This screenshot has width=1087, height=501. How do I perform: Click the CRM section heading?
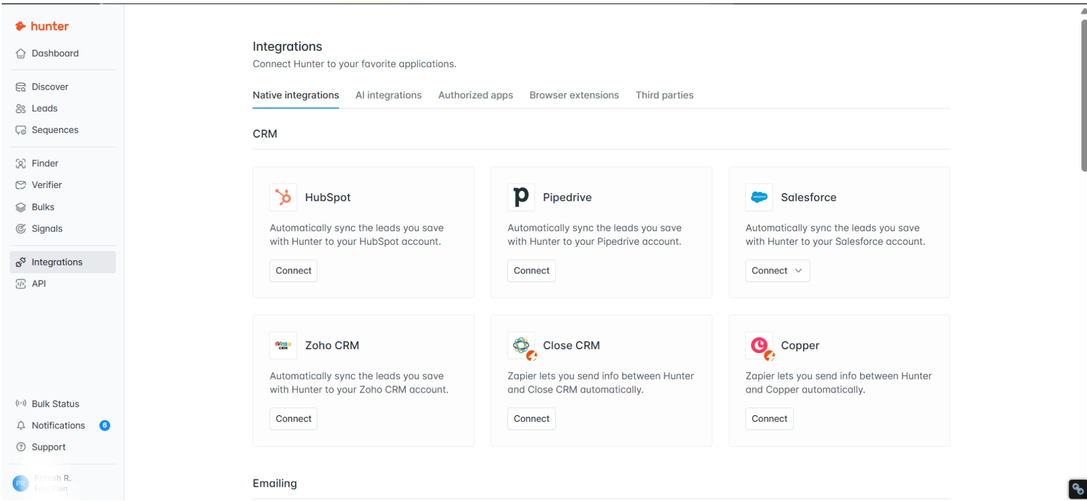(265, 134)
